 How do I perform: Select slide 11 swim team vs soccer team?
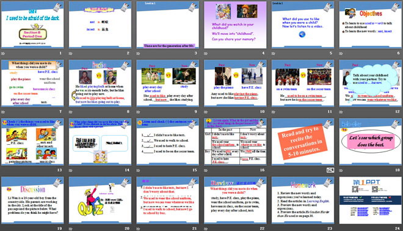tap(303, 83)
